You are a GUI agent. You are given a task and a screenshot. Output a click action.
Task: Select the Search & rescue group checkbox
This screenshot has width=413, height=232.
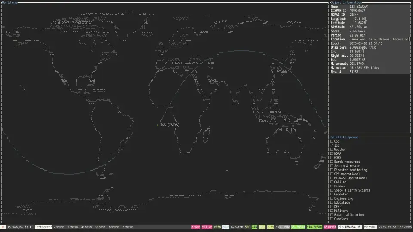[x=331, y=166]
